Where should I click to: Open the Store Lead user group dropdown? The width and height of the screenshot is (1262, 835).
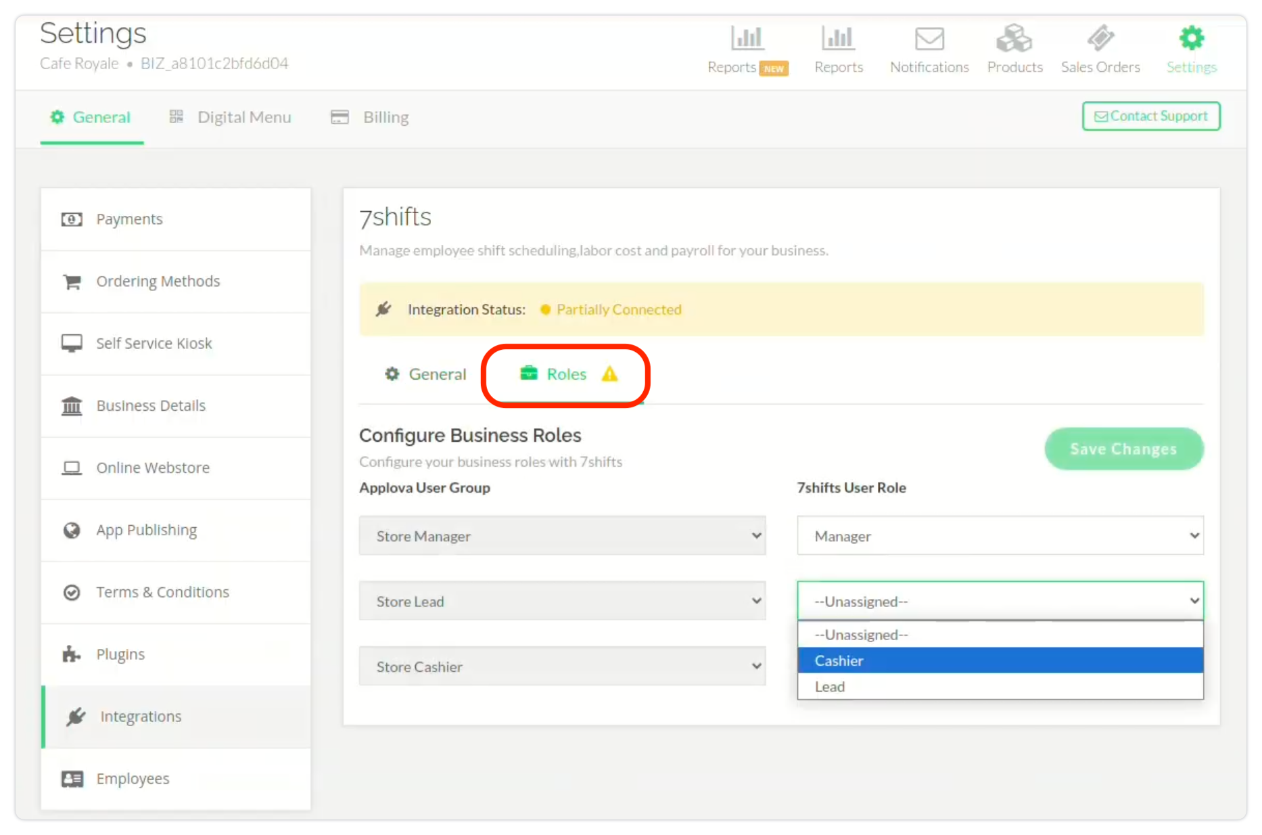pyautogui.click(x=563, y=601)
